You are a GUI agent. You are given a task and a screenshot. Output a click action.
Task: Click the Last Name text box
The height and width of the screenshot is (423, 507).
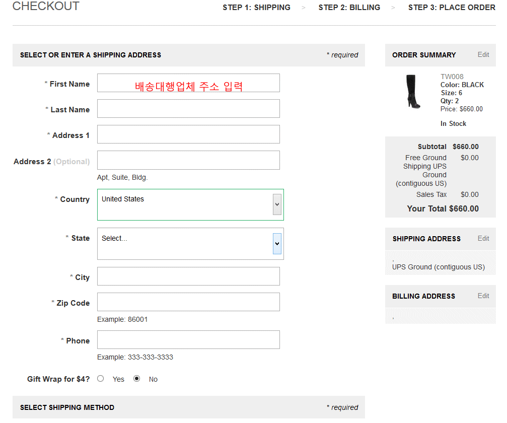tap(188, 109)
